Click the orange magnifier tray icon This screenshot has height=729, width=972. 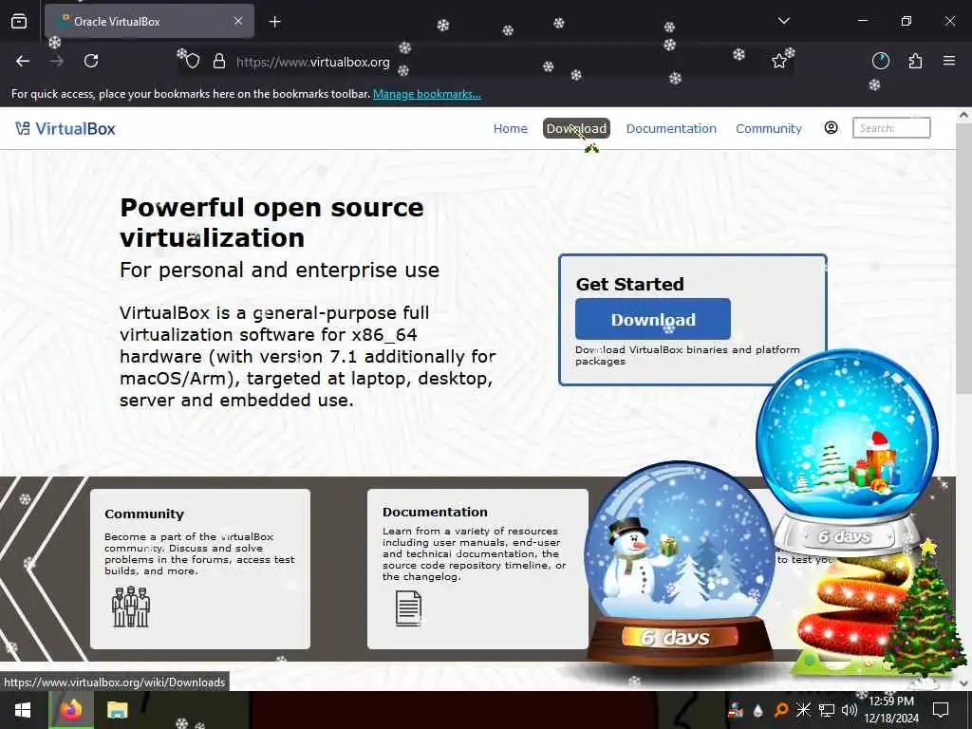[781, 710]
